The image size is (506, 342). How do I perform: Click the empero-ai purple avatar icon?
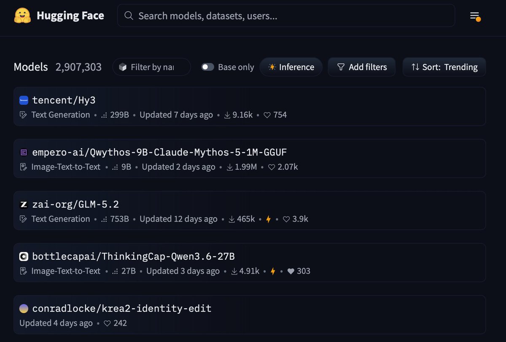24,152
